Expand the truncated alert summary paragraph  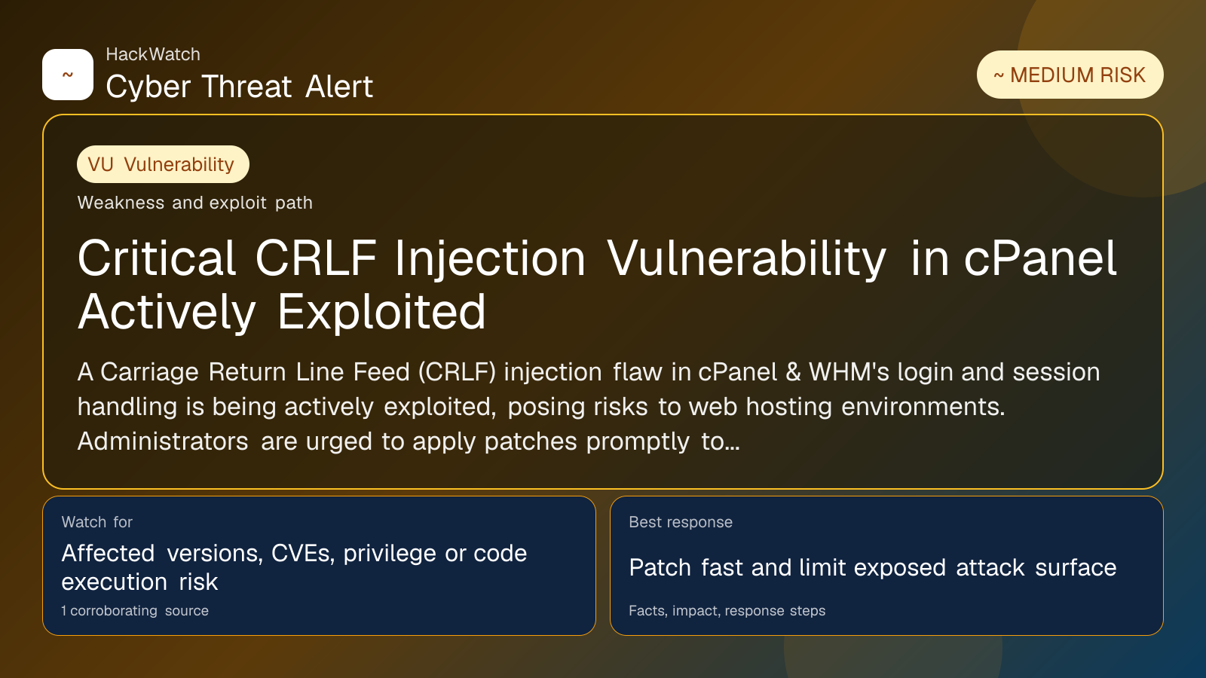coord(588,407)
